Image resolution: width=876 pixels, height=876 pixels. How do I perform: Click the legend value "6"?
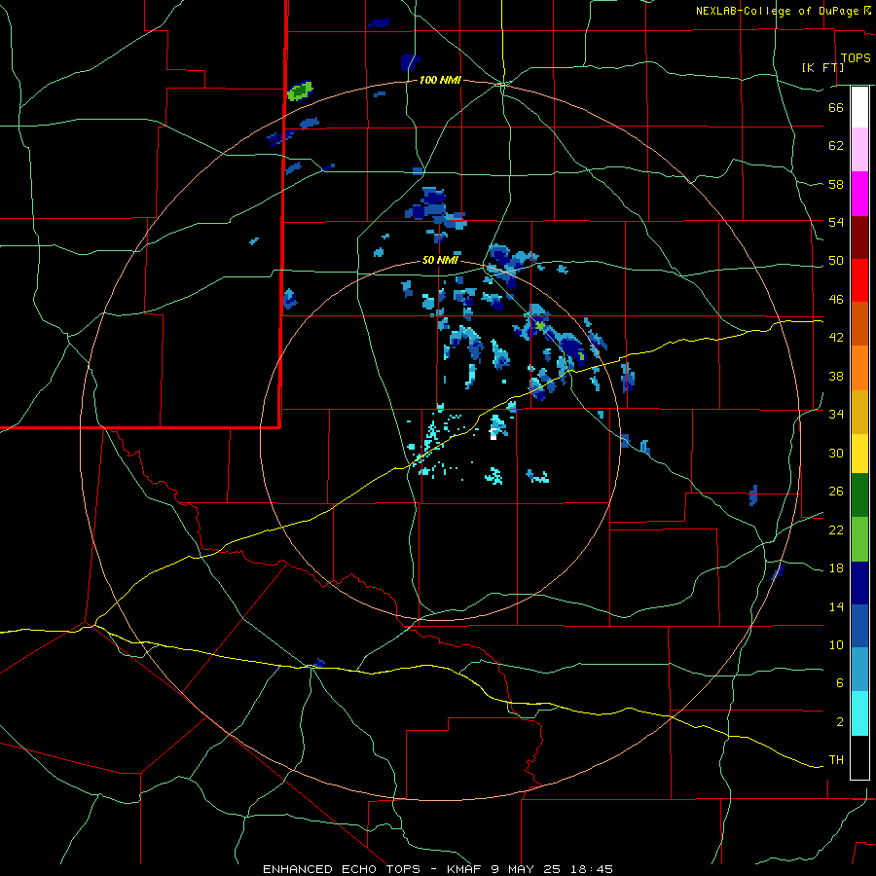click(x=840, y=683)
